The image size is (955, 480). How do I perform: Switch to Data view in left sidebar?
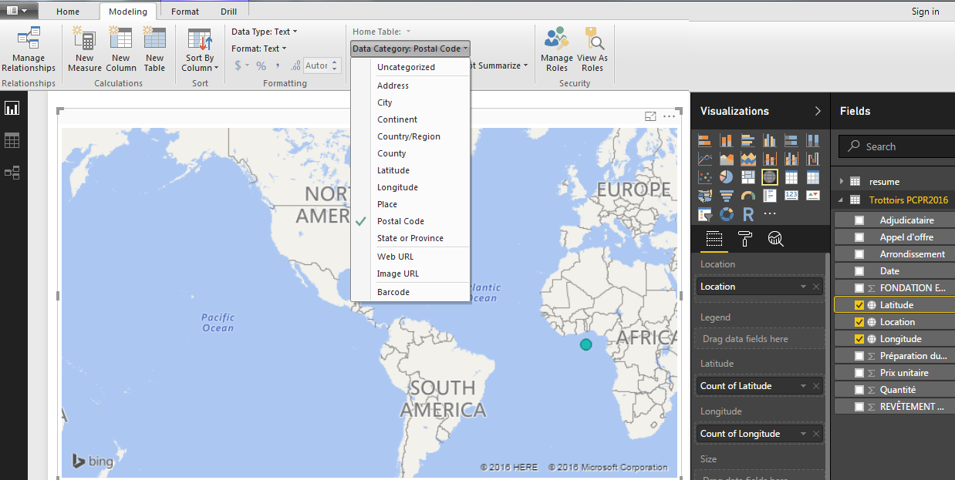click(x=12, y=141)
